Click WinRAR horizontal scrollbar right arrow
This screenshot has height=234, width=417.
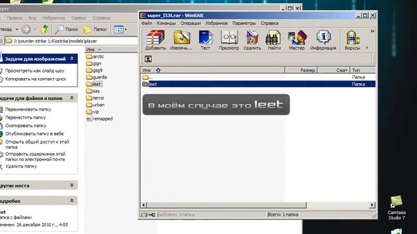(x=372, y=205)
